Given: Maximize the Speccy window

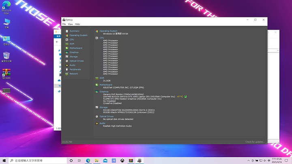Looking at the screenshot, I should click(x=255, y=20).
